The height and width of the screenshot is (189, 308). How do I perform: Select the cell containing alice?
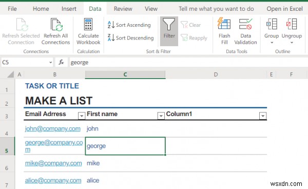point(125,180)
